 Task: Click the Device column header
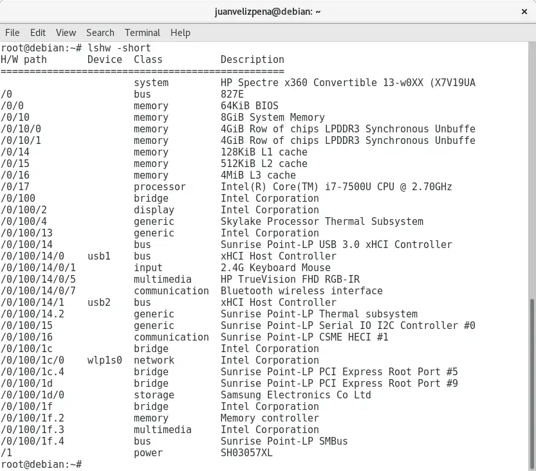(105, 60)
